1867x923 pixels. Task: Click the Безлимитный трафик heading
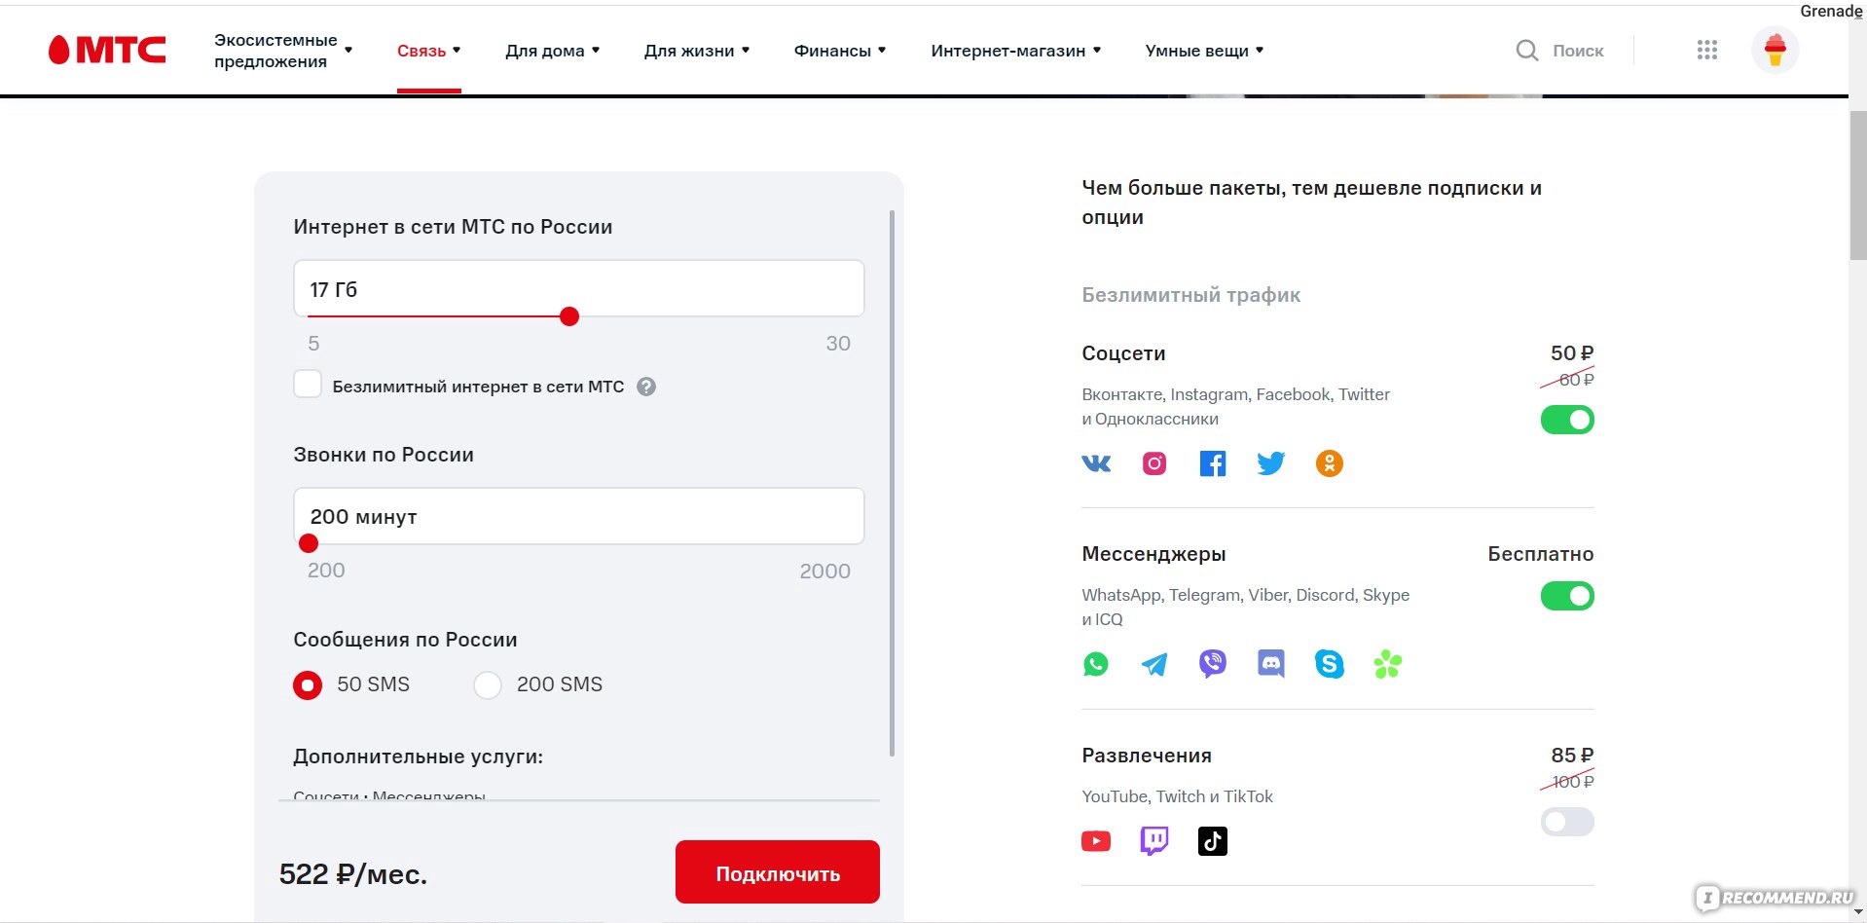coord(1190,295)
